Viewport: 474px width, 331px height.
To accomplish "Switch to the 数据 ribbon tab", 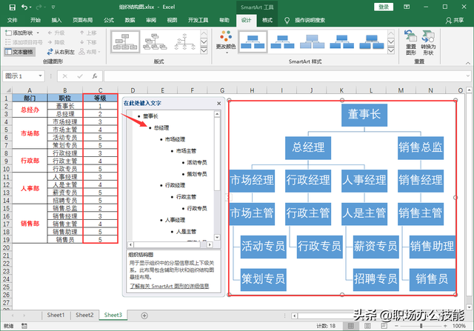I will point(130,20).
